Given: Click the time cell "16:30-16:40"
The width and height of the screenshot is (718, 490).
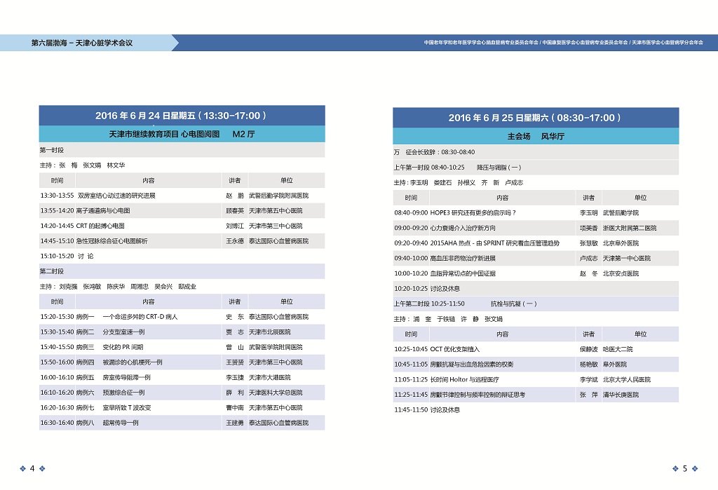Looking at the screenshot, I should [x=57, y=423].
